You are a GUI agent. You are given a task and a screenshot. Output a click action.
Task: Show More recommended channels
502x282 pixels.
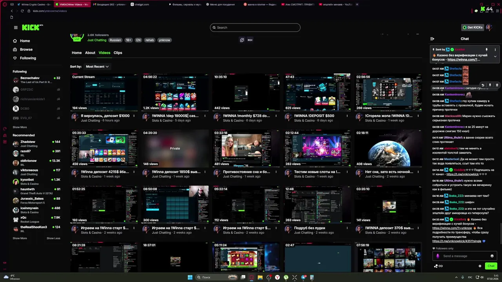click(20, 238)
